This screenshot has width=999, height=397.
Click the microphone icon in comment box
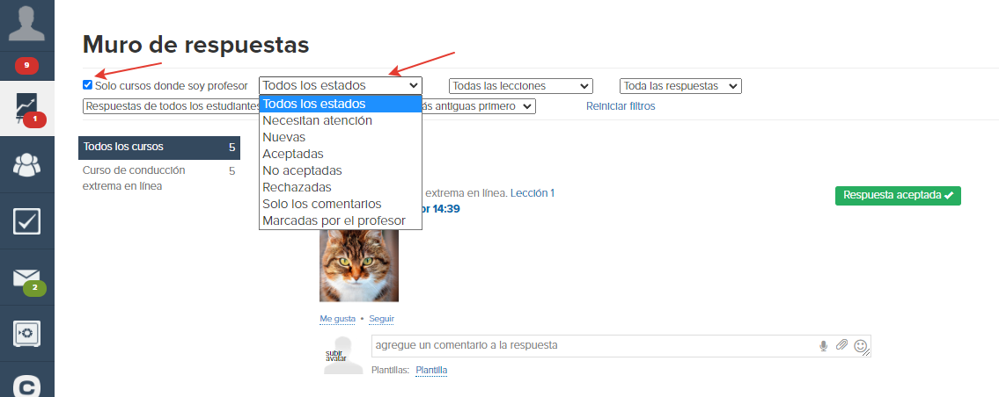(x=823, y=345)
